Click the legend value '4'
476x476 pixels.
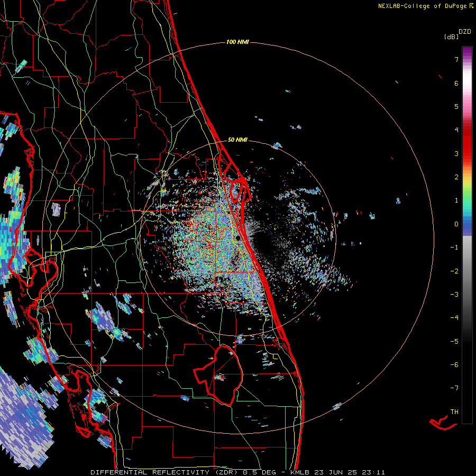[456, 130]
